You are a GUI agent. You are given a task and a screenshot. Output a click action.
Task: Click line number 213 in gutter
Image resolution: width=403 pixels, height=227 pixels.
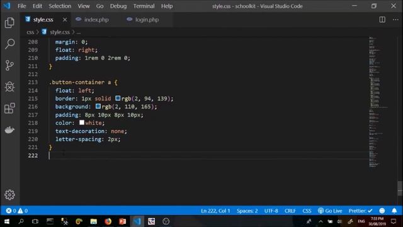[x=33, y=83]
